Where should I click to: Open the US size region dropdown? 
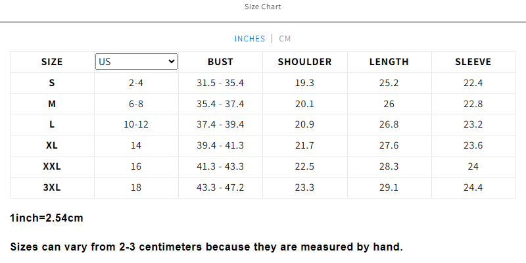point(136,61)
